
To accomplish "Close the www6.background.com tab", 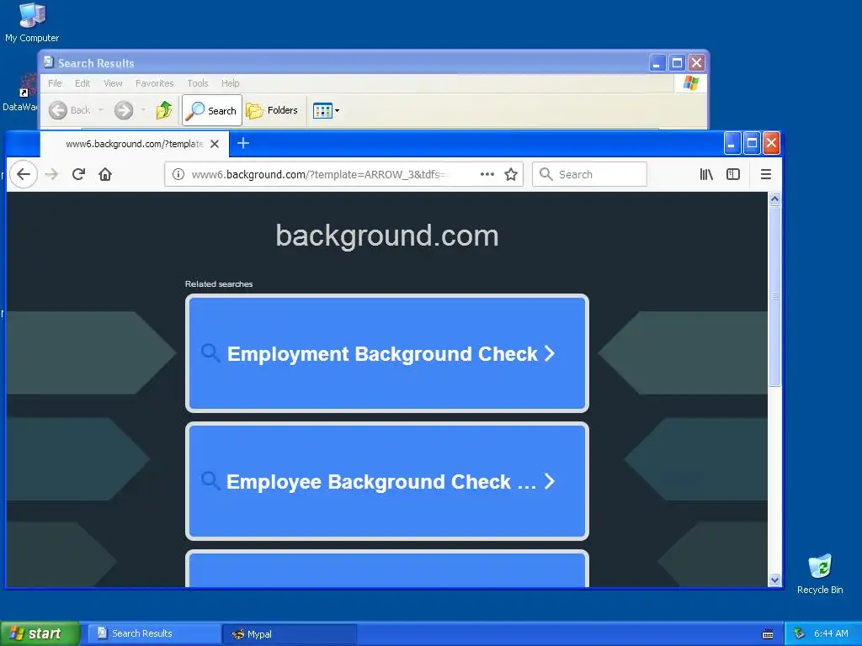I will click(x=215, y=144).
